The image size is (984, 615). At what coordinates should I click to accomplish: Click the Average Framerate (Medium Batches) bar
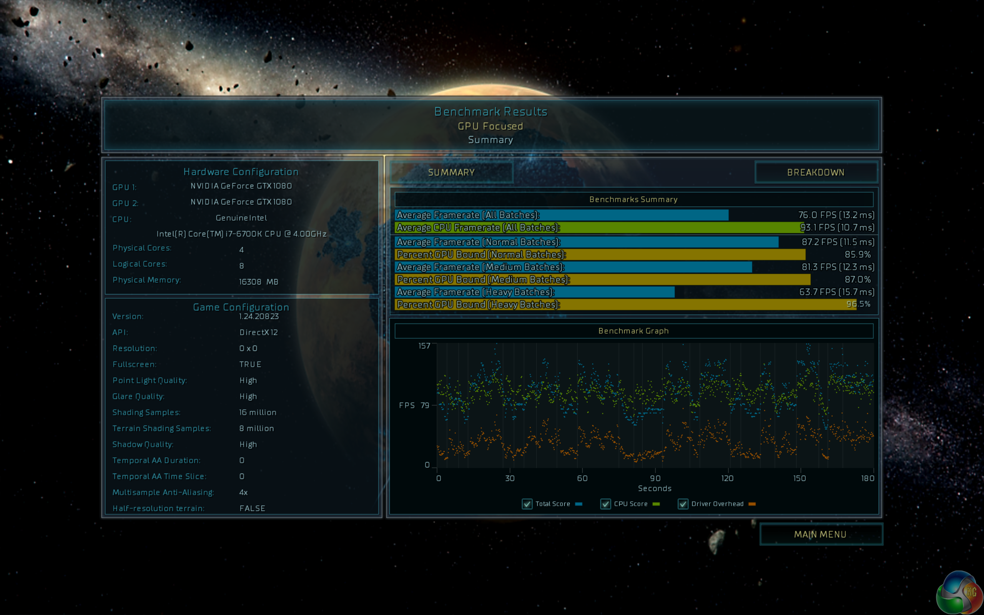tap(573, 267)
